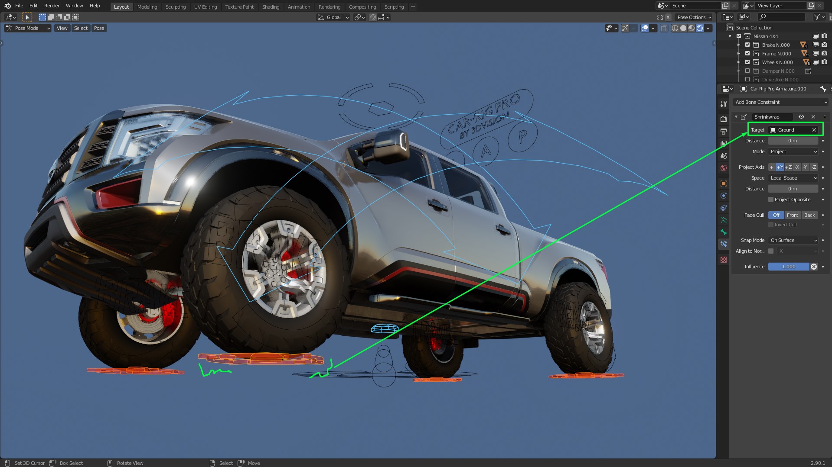This screenshot has height=467, width=832.
Task: Click the Influence slider
Action: [x=789, y=267]
